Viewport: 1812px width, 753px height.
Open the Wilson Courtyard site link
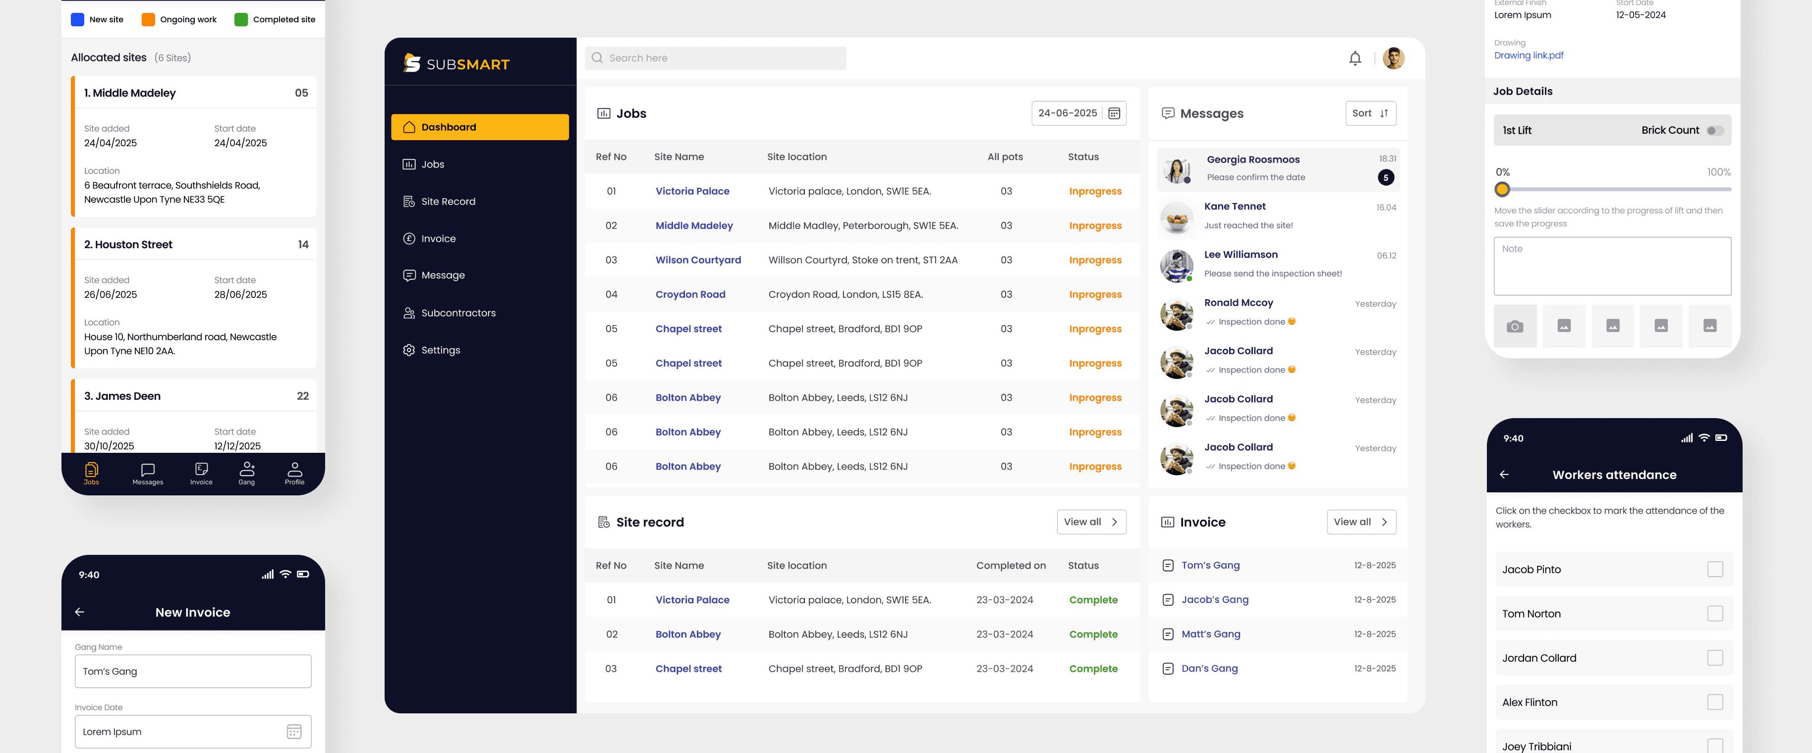(698, 260)
